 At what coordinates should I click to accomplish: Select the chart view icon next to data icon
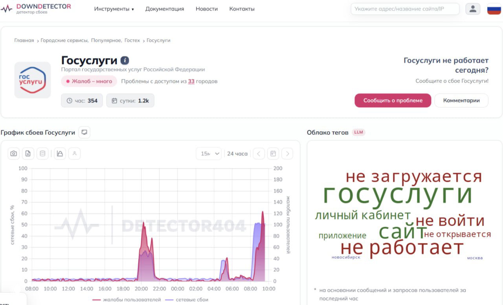pyautogui.click(x=59, y=153)
